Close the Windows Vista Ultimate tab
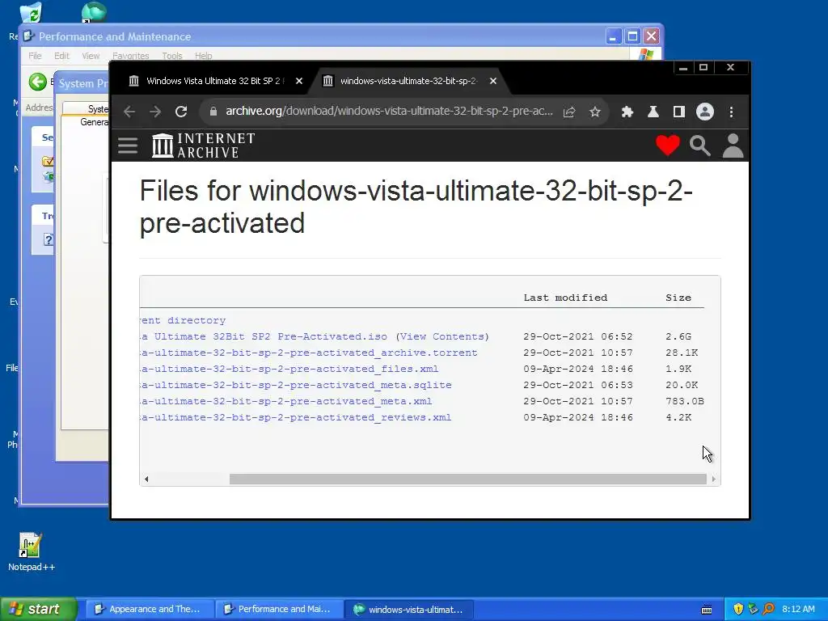828x621 pixels. 299,81
